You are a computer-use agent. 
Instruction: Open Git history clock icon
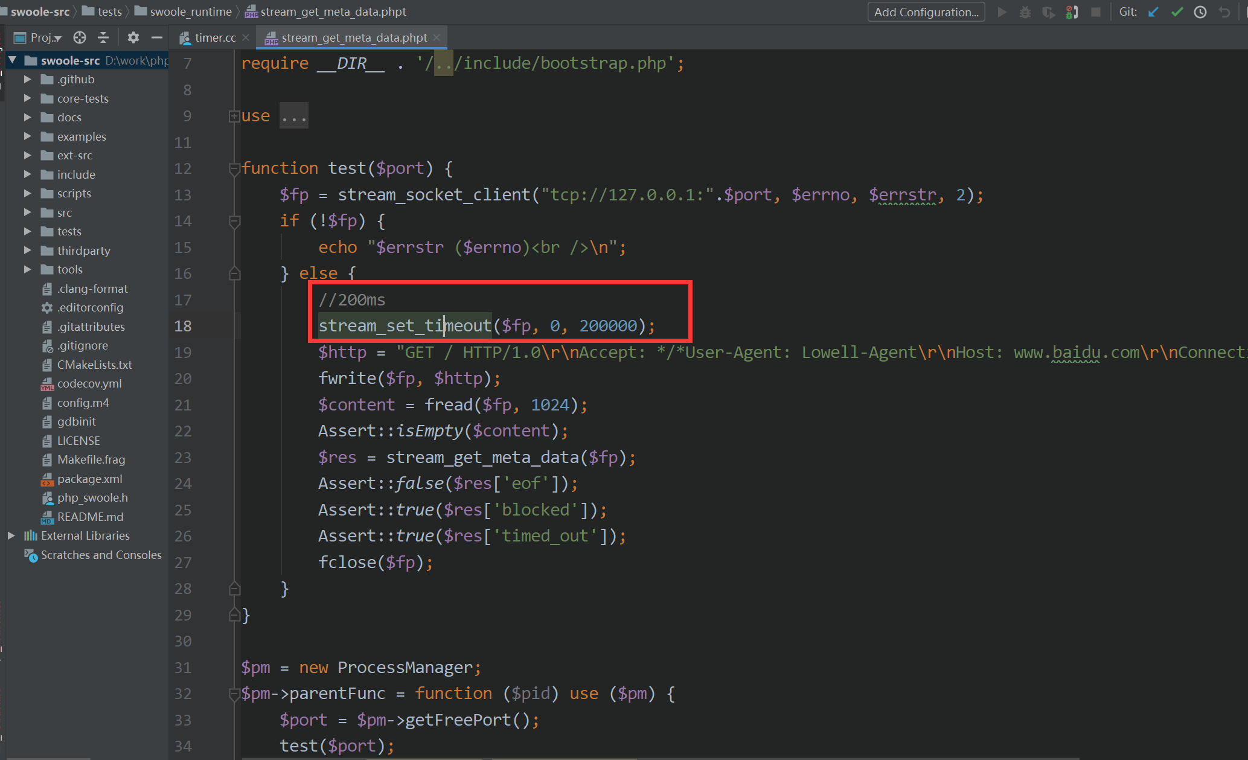tap(1200, 12)
